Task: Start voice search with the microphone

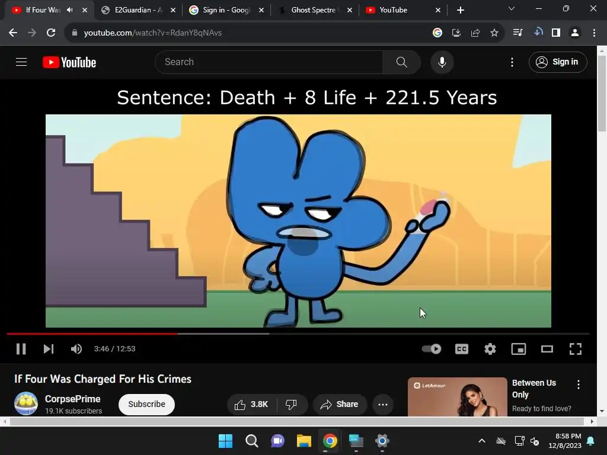Action: (442, 62)
